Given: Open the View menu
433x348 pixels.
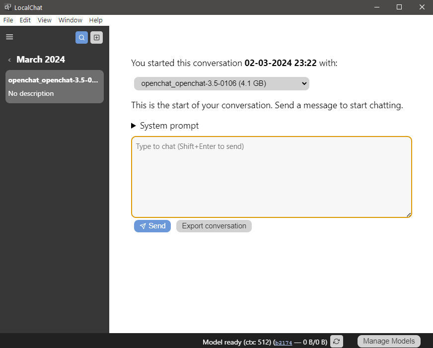Looking at the screenshot, I should pyautogui.click(x=45, y=20).
